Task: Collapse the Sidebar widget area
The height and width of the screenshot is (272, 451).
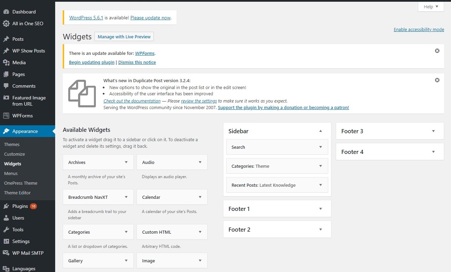Action: (321, 131)
